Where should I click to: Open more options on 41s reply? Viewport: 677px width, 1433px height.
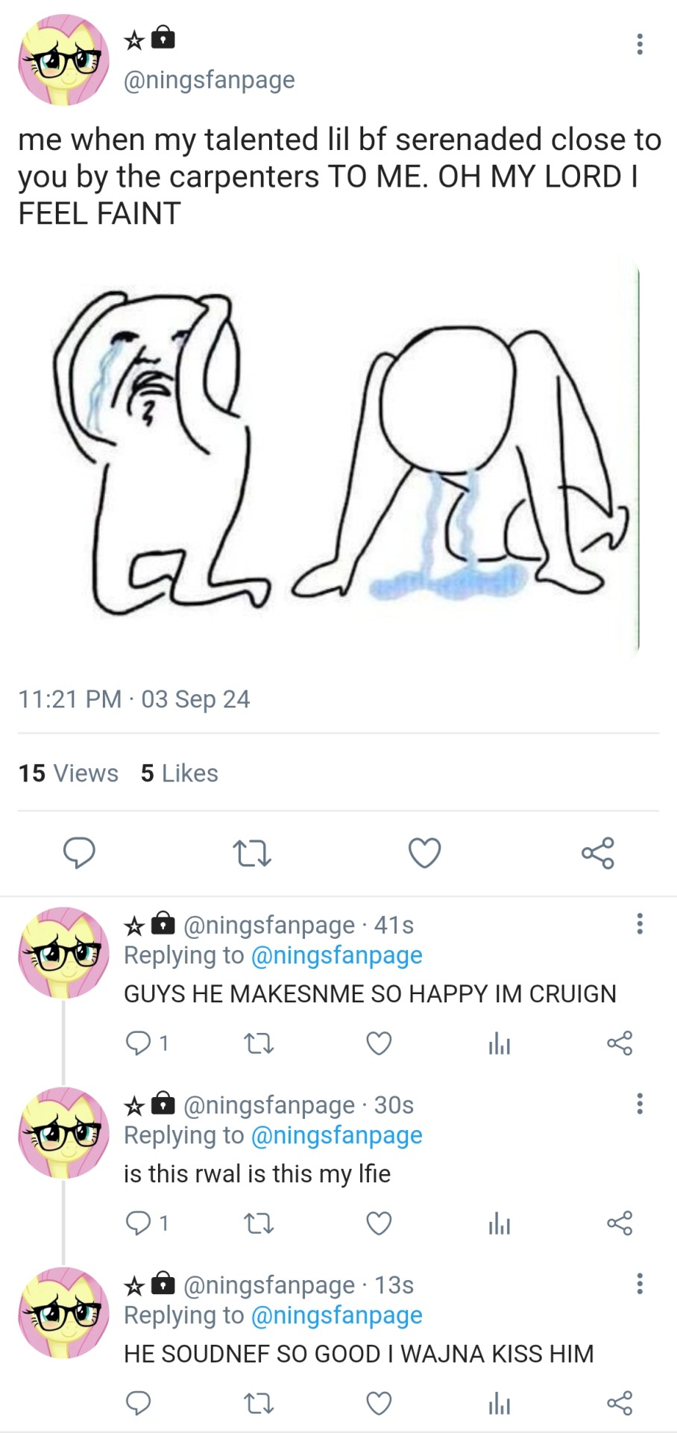pyautogui.click(x=639, y=924)
